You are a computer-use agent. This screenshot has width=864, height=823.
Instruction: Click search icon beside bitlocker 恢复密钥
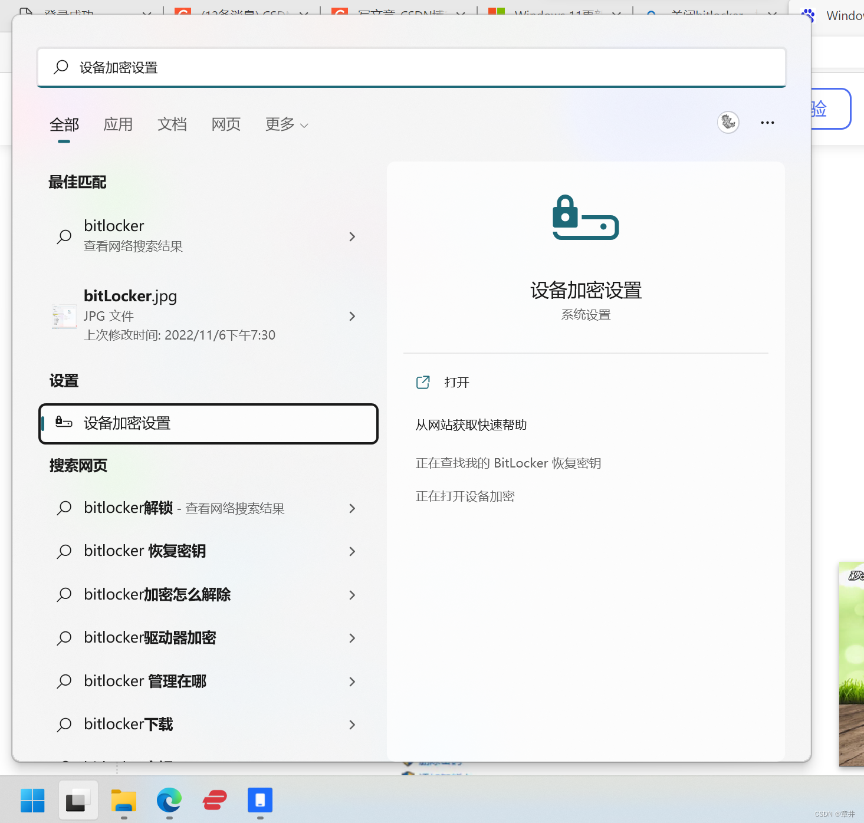click(x=64, y=551)
